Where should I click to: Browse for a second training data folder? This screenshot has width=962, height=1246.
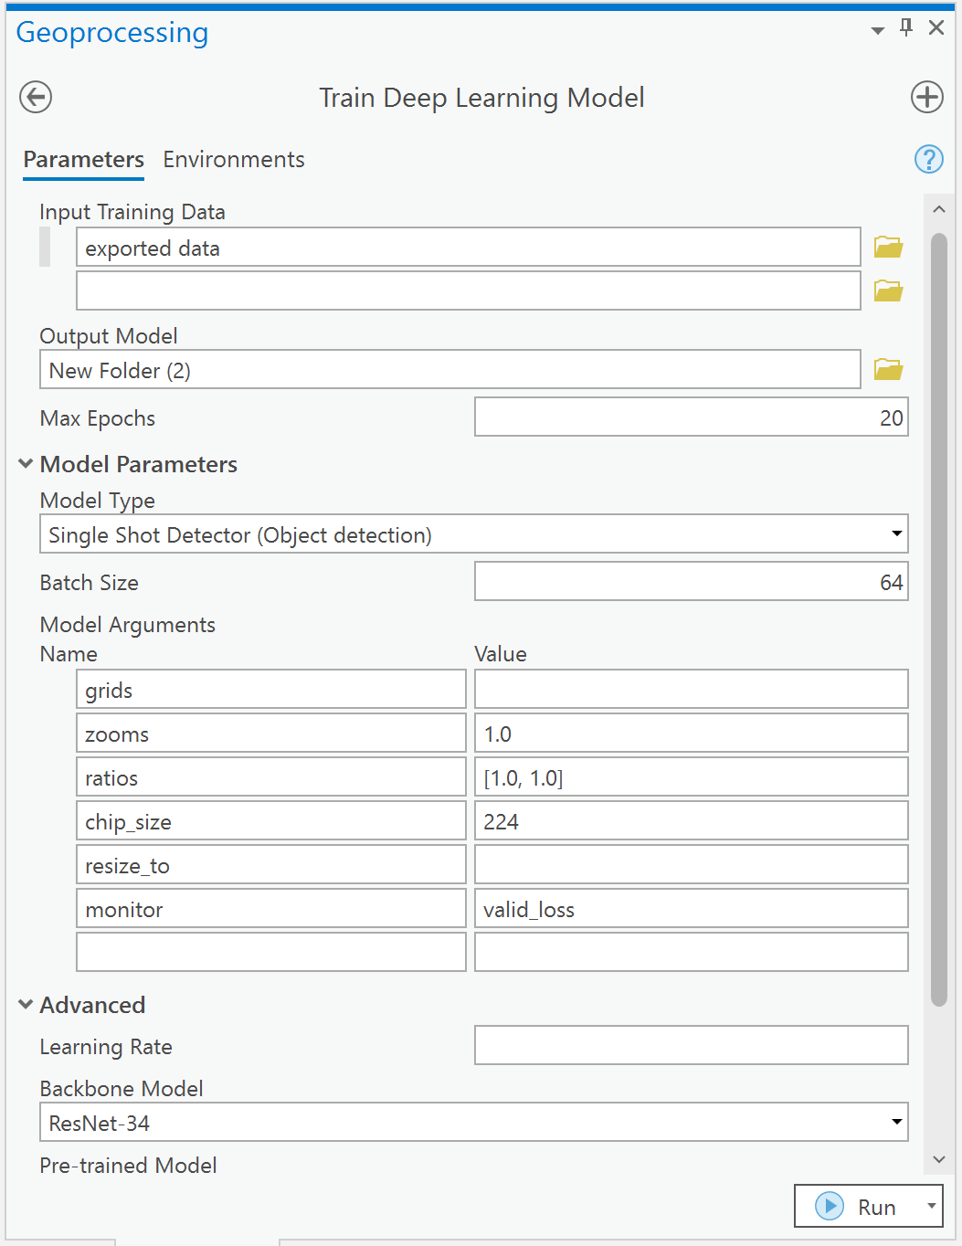[x=887, y=290]
